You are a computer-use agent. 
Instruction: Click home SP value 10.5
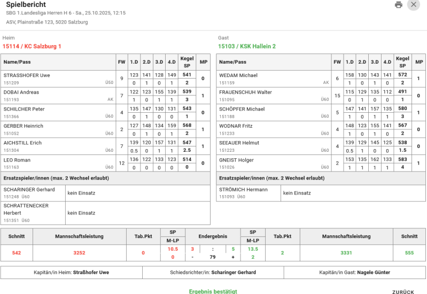tap(173, 249)
